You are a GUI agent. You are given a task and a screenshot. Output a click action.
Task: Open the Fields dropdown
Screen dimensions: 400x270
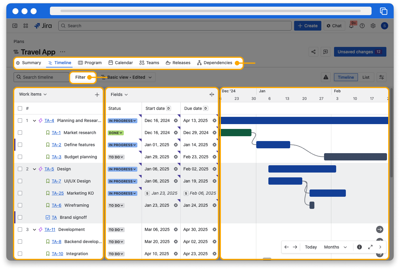[119, 94]
